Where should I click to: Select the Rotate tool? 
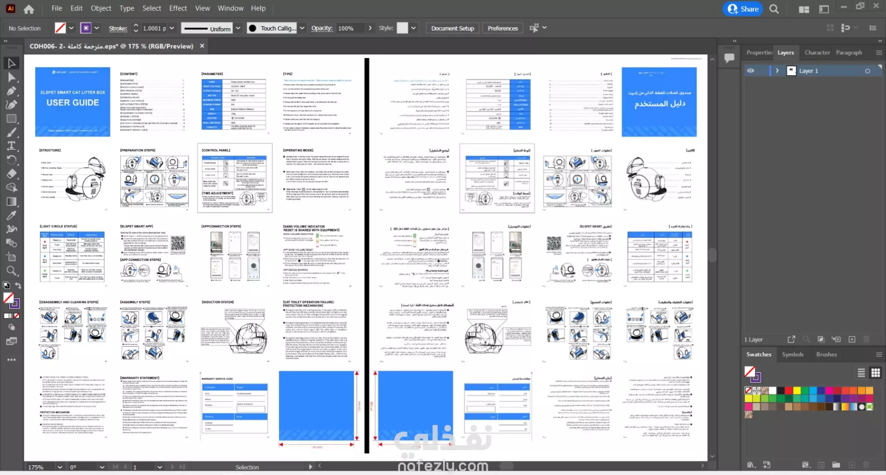[12, 160]
